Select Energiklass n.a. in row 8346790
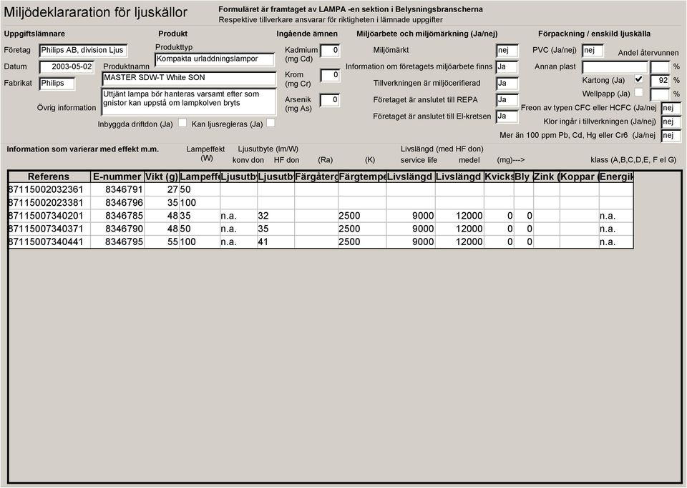687x488 pixels. coord(616,229)
